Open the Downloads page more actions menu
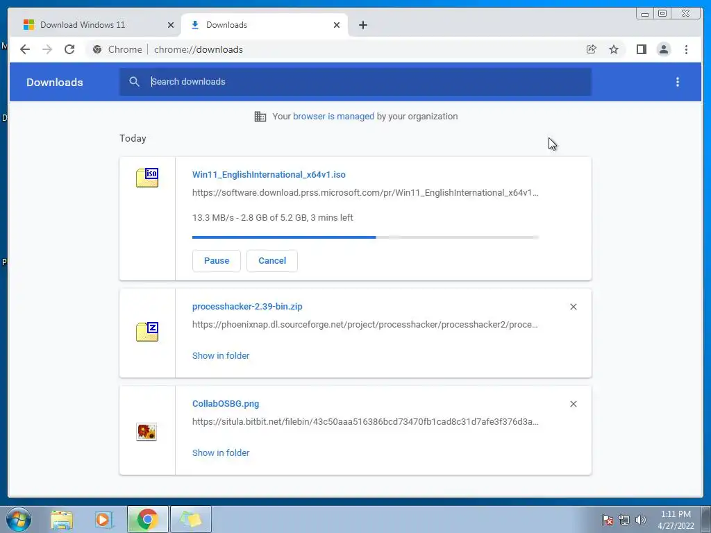The width and height of the screenshot is (711, 533). [678, 82]
